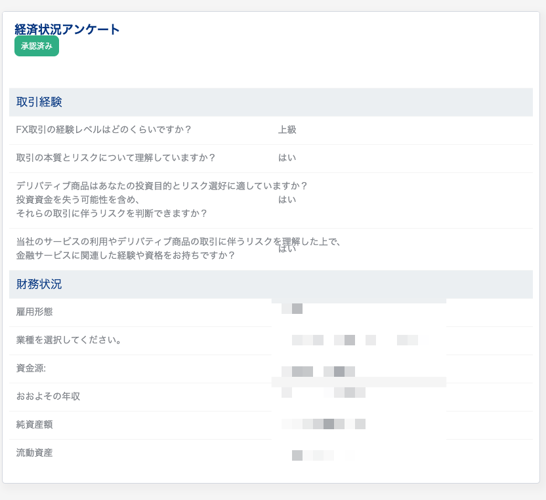Click the answer 上級
Screen dimensions: 546x500
click(x=287, y=130)
